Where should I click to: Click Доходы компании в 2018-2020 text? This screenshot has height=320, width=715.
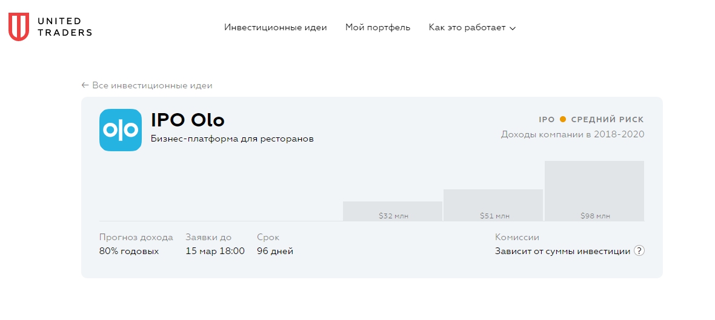coord(573,134)
